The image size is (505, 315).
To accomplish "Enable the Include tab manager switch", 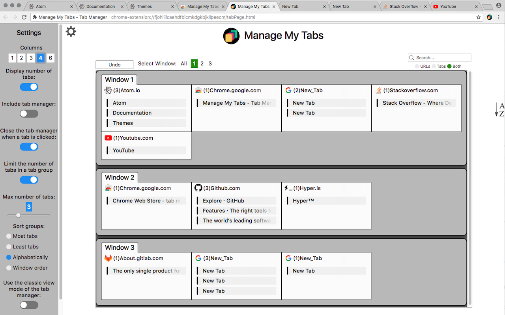I will (29, 114).
